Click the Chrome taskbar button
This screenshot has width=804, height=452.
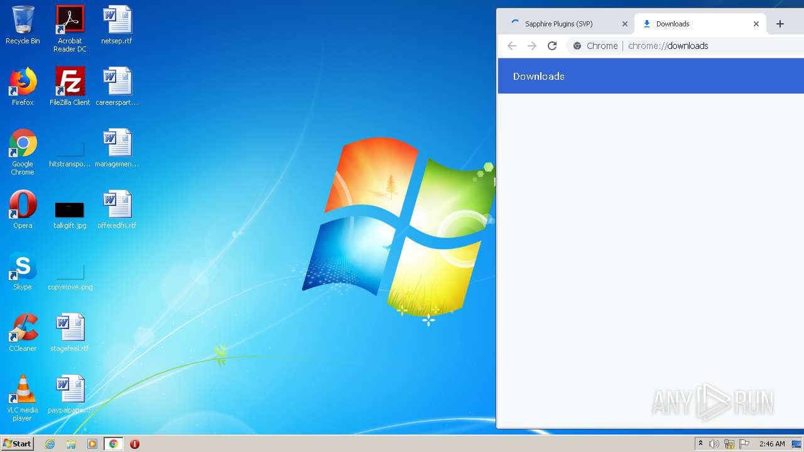point(113,444)
